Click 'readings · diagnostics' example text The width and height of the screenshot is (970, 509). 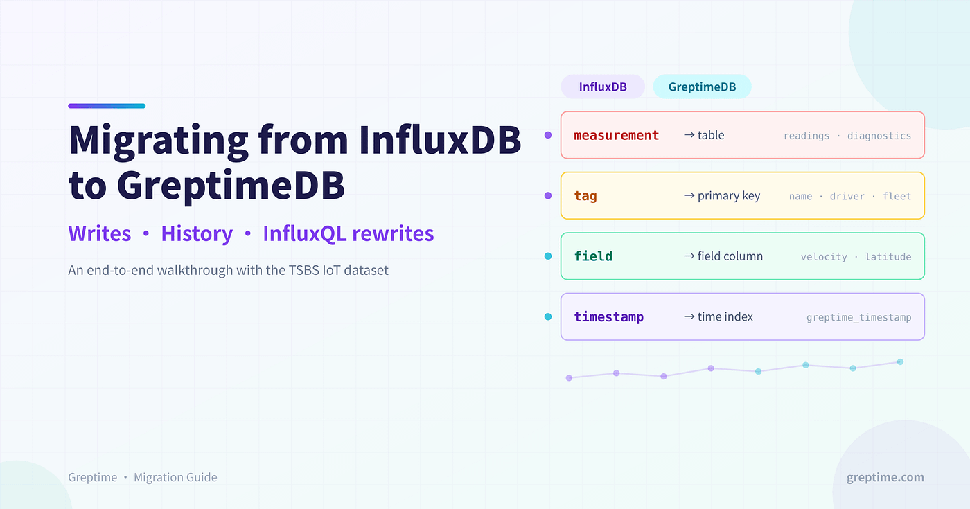tap(847, 136)
